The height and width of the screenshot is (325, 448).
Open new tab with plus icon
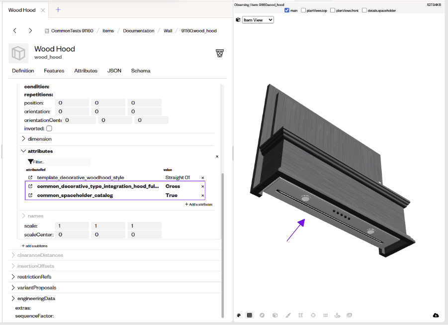(58, 10)
